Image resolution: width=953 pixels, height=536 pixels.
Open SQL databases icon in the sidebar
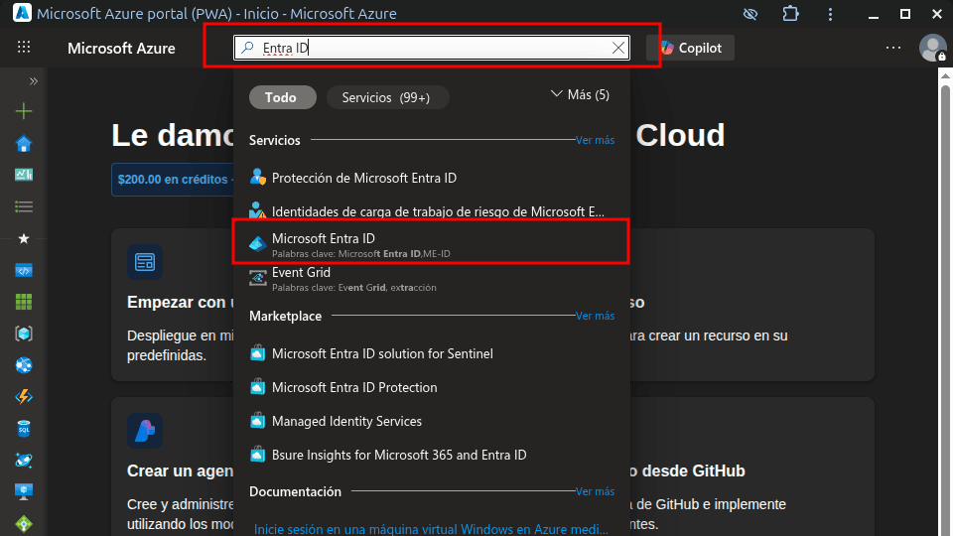(x=24, y=429)
